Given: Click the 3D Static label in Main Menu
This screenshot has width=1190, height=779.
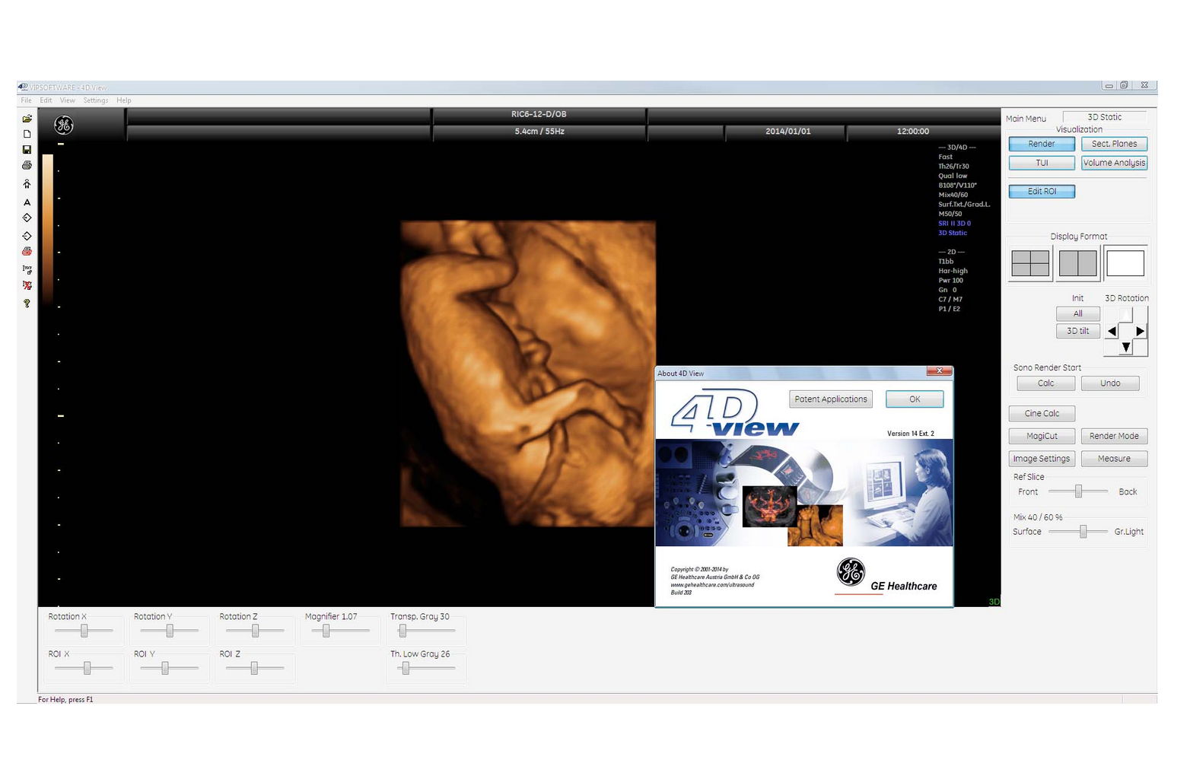Looking at the screenshot, I should [x=1104, y=117].
